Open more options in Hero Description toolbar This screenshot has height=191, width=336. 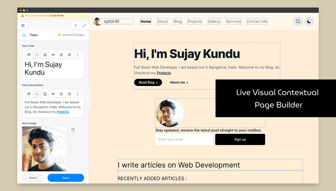pos(77,94)
